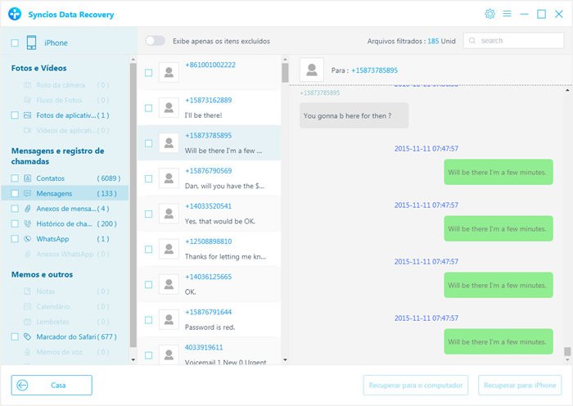This screenshot has height=406, width=573.
Task: Check the Marcador do Safari checkbox
Action: [15, 336]
